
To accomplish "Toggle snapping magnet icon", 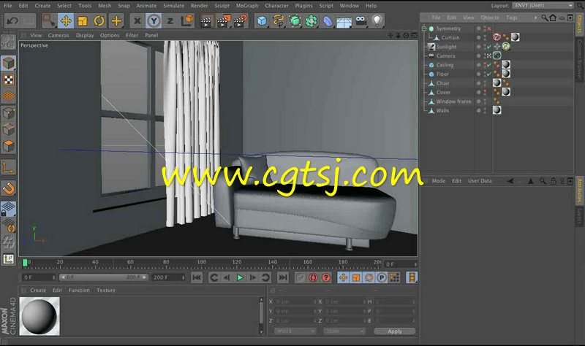I will (8, 188).
